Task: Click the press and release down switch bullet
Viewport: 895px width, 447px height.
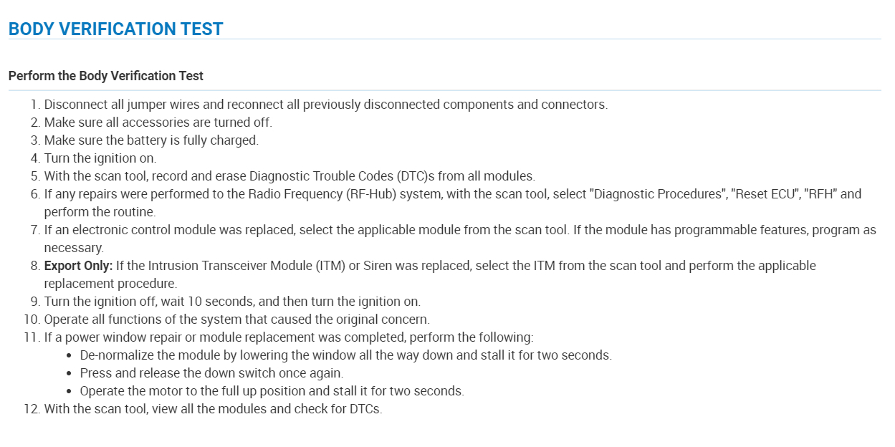Action: click(211, 373)
